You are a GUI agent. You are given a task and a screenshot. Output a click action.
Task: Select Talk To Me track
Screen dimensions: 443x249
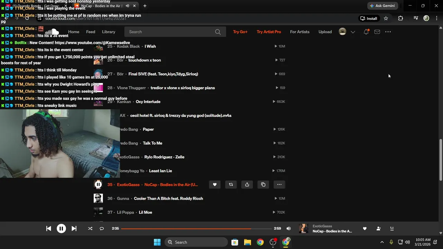[153, 143]
